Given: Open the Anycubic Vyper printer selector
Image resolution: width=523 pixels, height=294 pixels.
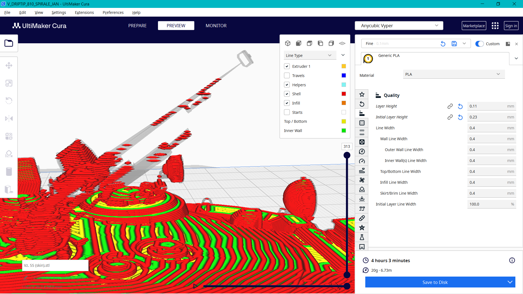Looking at the screenshot, I should pyautogui.click(x=399, y=25).
